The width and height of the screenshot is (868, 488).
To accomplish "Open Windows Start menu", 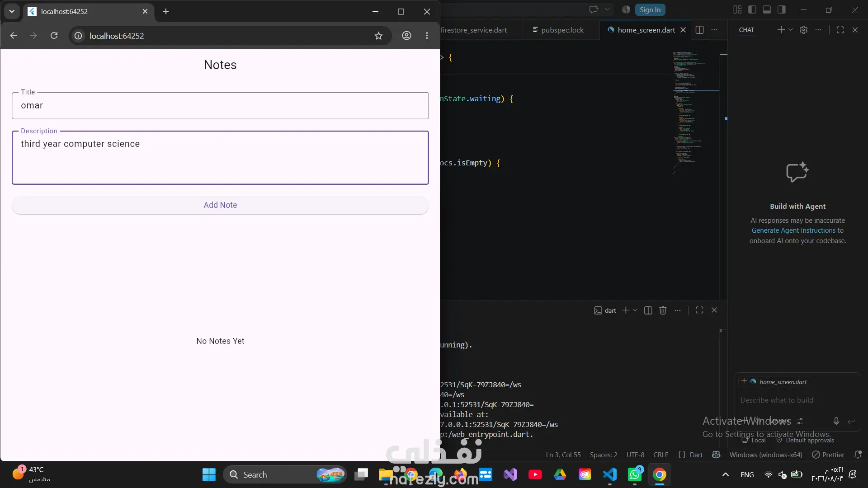I will [x=209, y=474].
